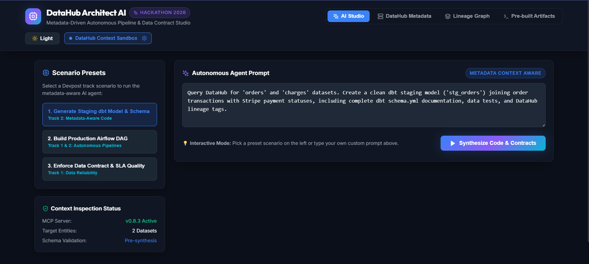Click the gear icon in DataHub Context Sandbox

point(144,38)
